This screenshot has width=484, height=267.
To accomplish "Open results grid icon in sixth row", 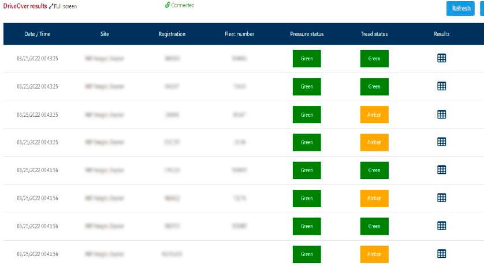I will (x=441, y=198).
